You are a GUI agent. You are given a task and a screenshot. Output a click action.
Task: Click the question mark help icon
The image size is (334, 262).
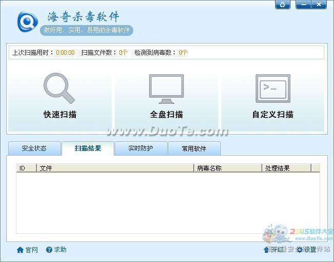49,250
